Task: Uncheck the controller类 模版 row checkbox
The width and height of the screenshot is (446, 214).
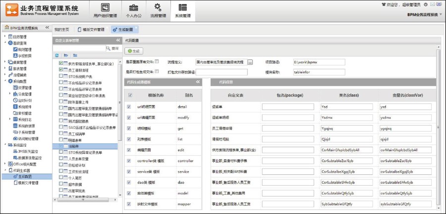Action: click(x=129, y=161)
